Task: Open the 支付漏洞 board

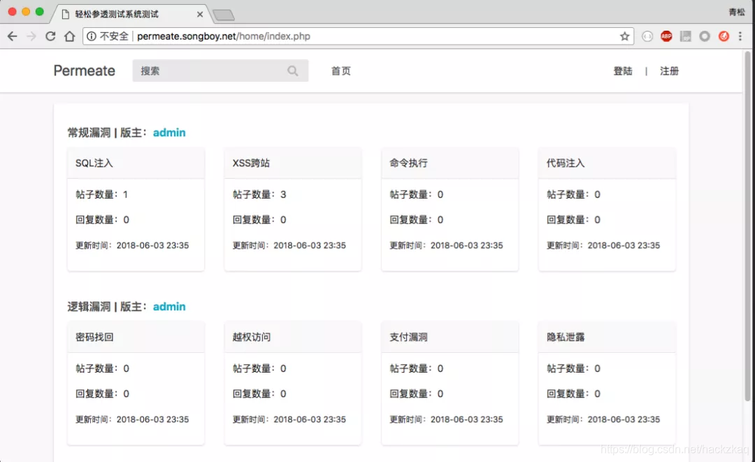Action: pyautogui.click(x=408, y=337)
